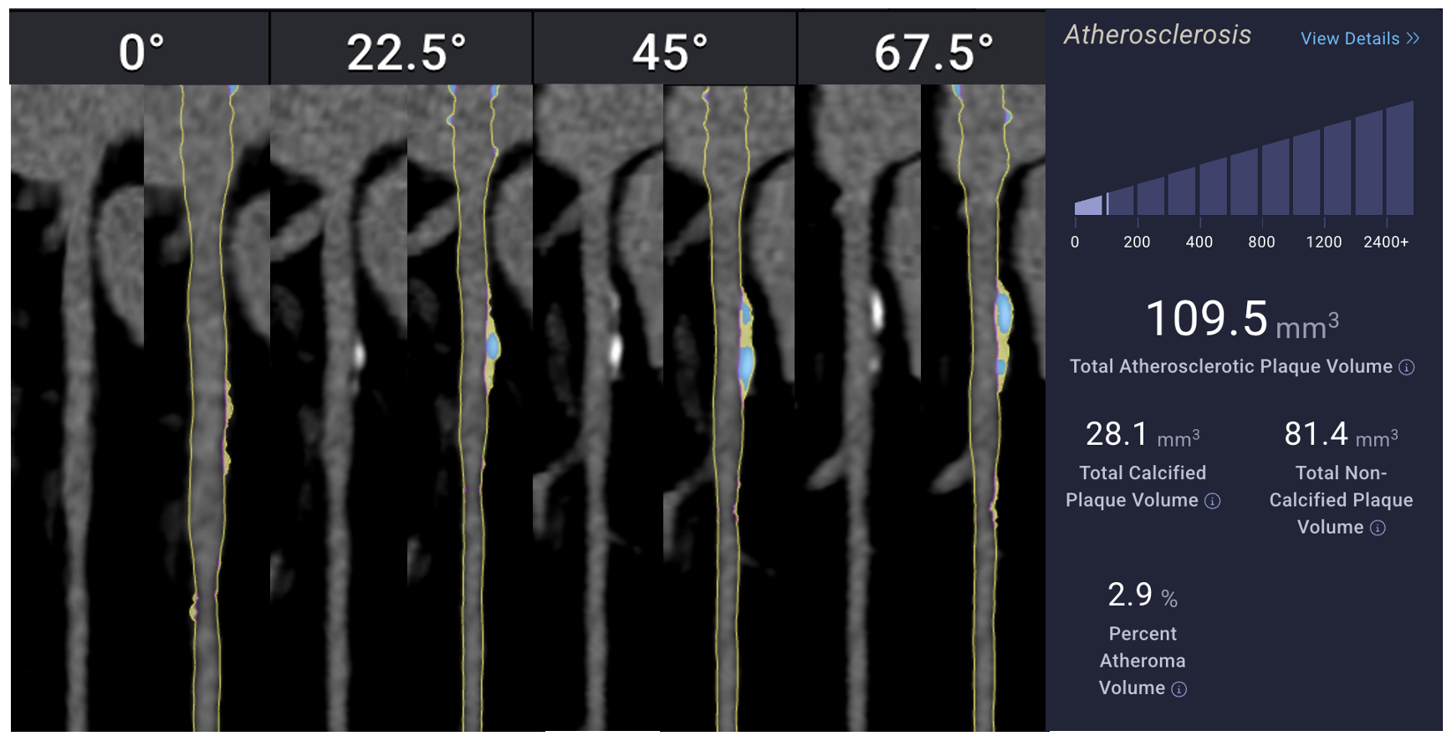Screen dimensions: 1452x741
Task: Switch to the 22.5° view tab
Action: (405, 52)
